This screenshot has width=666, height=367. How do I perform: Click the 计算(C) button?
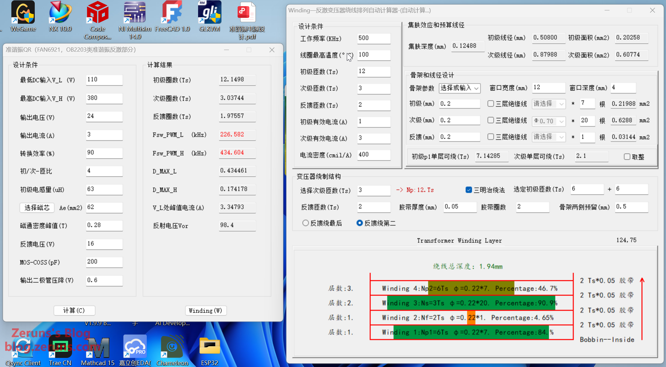tap(74, 310)
